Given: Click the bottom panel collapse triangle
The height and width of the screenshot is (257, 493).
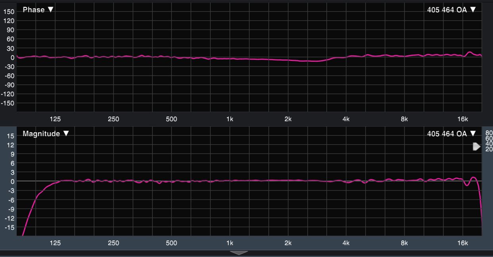Looking at the screenshot, I should click(x=239, y=253).
